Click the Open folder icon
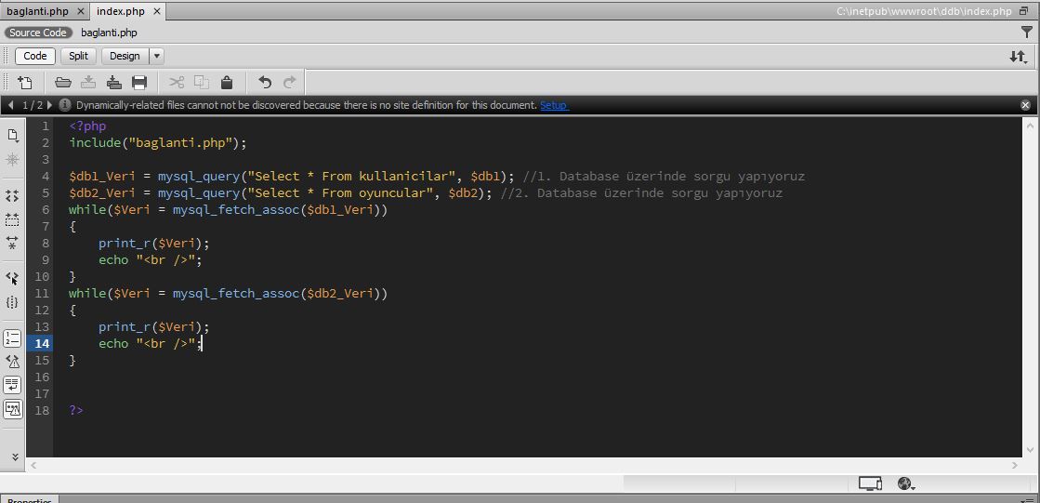This screenshot has width=1040, height=503. click(63, 83)
